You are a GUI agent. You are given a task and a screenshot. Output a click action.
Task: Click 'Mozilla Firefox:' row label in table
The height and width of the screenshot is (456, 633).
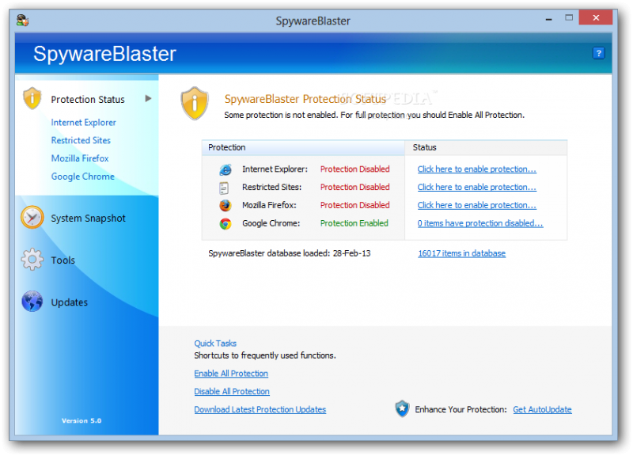pos(269,205)
